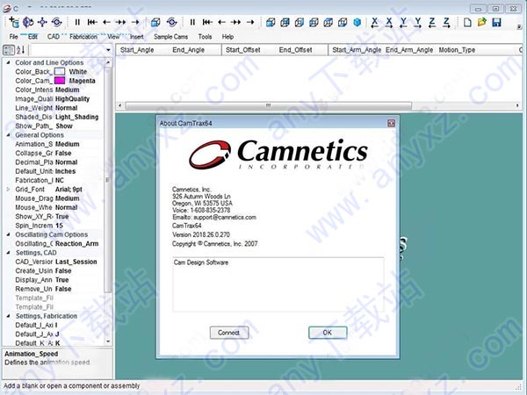The height and width of the screenshot is (395, 527).
Task: Pause animation in the first playback group
Action: (77, 22)
